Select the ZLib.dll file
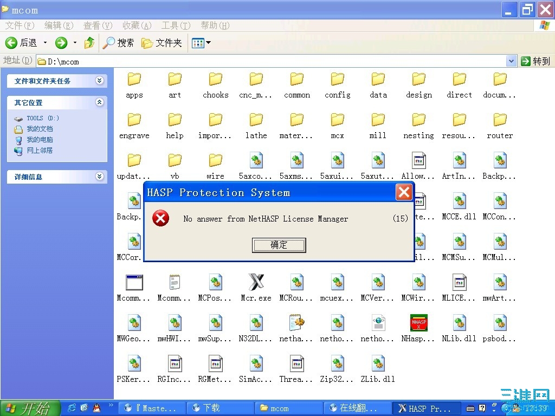The image size is (555, 416). [x=378, y=363]
